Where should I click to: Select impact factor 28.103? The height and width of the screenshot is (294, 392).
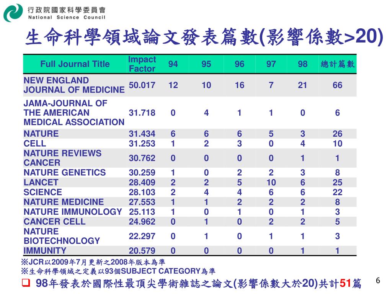pos(142,192)
